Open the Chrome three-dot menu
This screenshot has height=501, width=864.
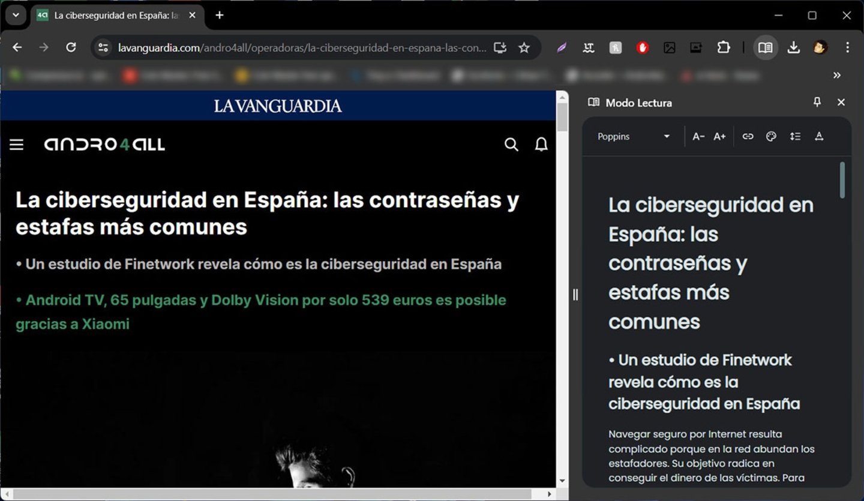(847, 47)
